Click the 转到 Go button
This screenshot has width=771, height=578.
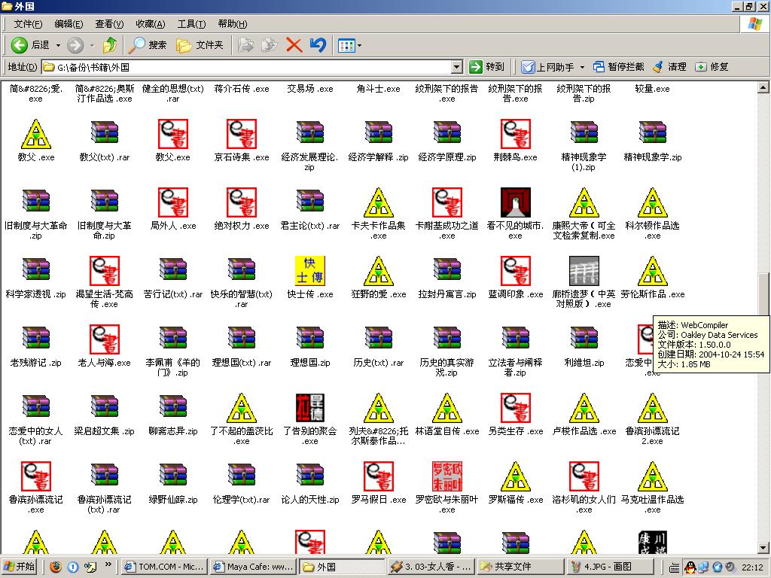tap(486, 67)
